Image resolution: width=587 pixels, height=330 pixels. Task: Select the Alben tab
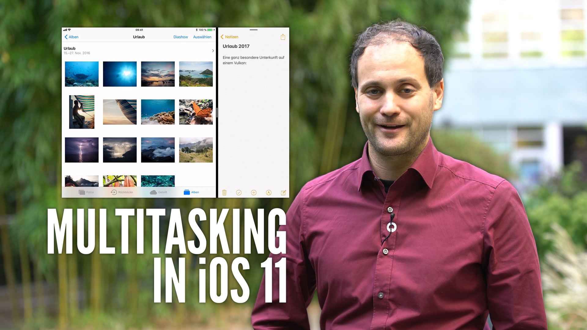tap(191, 192)
